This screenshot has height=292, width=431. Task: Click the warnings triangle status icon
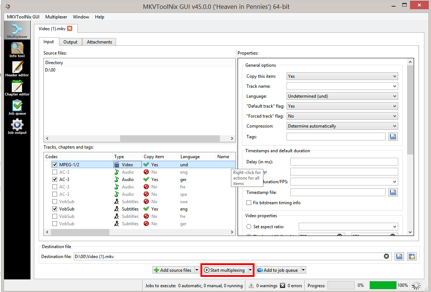(251, 285)
